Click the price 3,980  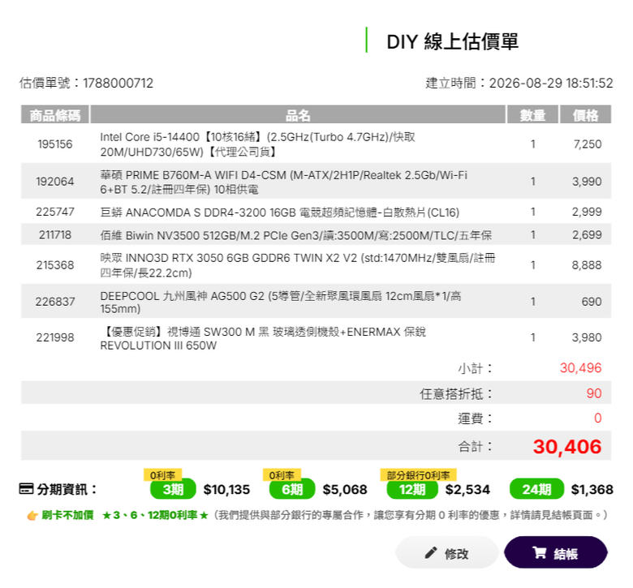587,337
